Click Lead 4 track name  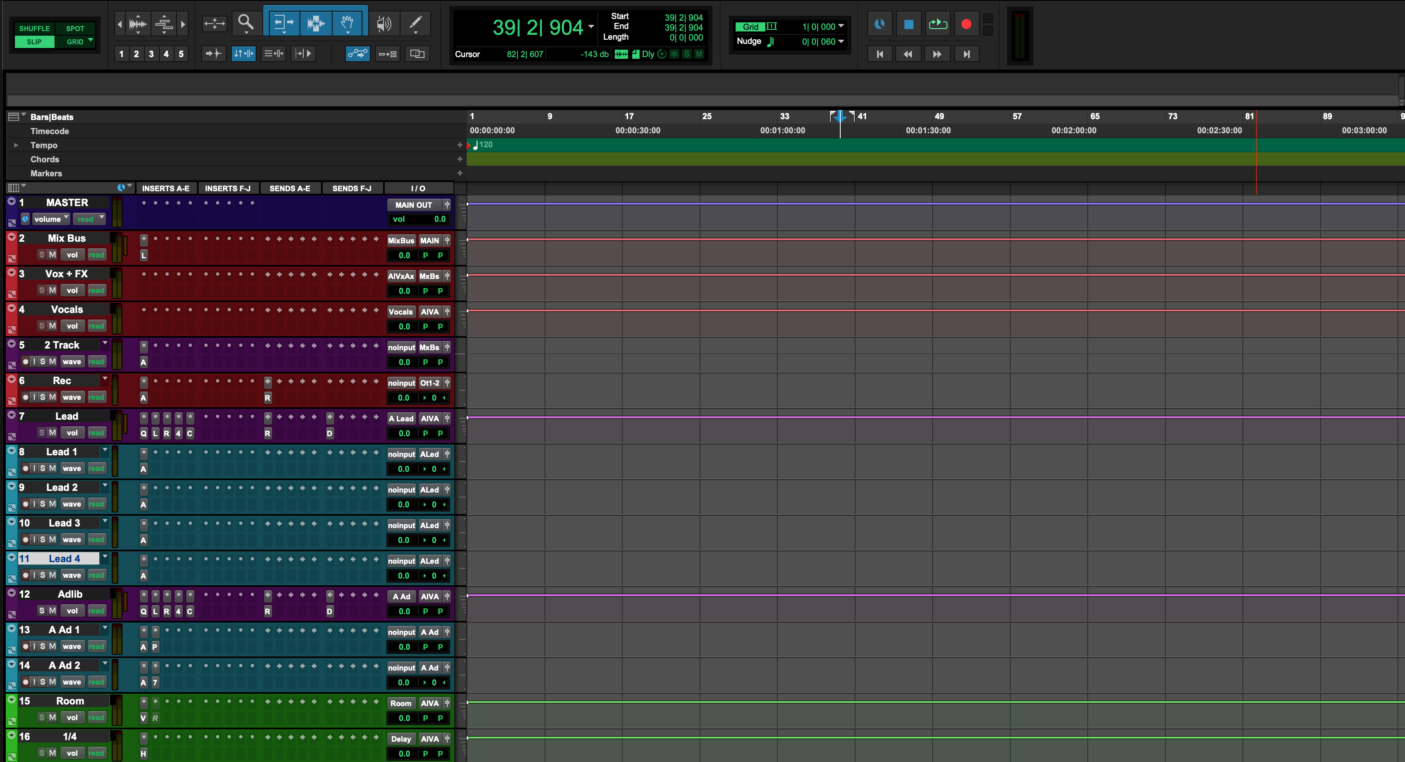(64, 558)
